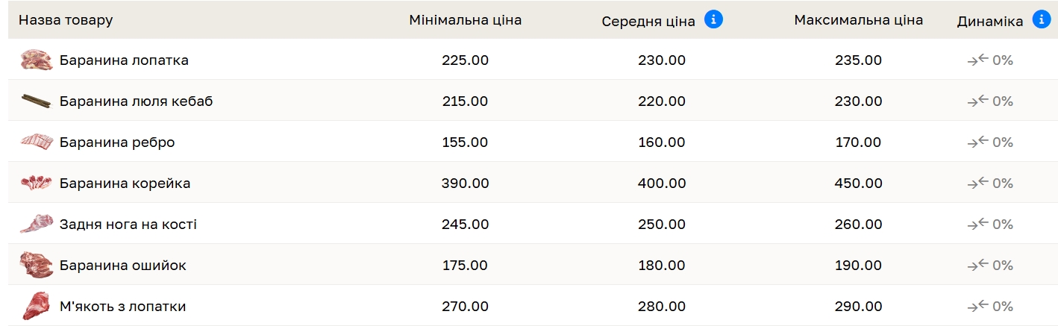This screenshot has height=326, width=1058.
Task: Click the Баранина корейка product image
Action: pyautogui.click(x=36, y=183)
